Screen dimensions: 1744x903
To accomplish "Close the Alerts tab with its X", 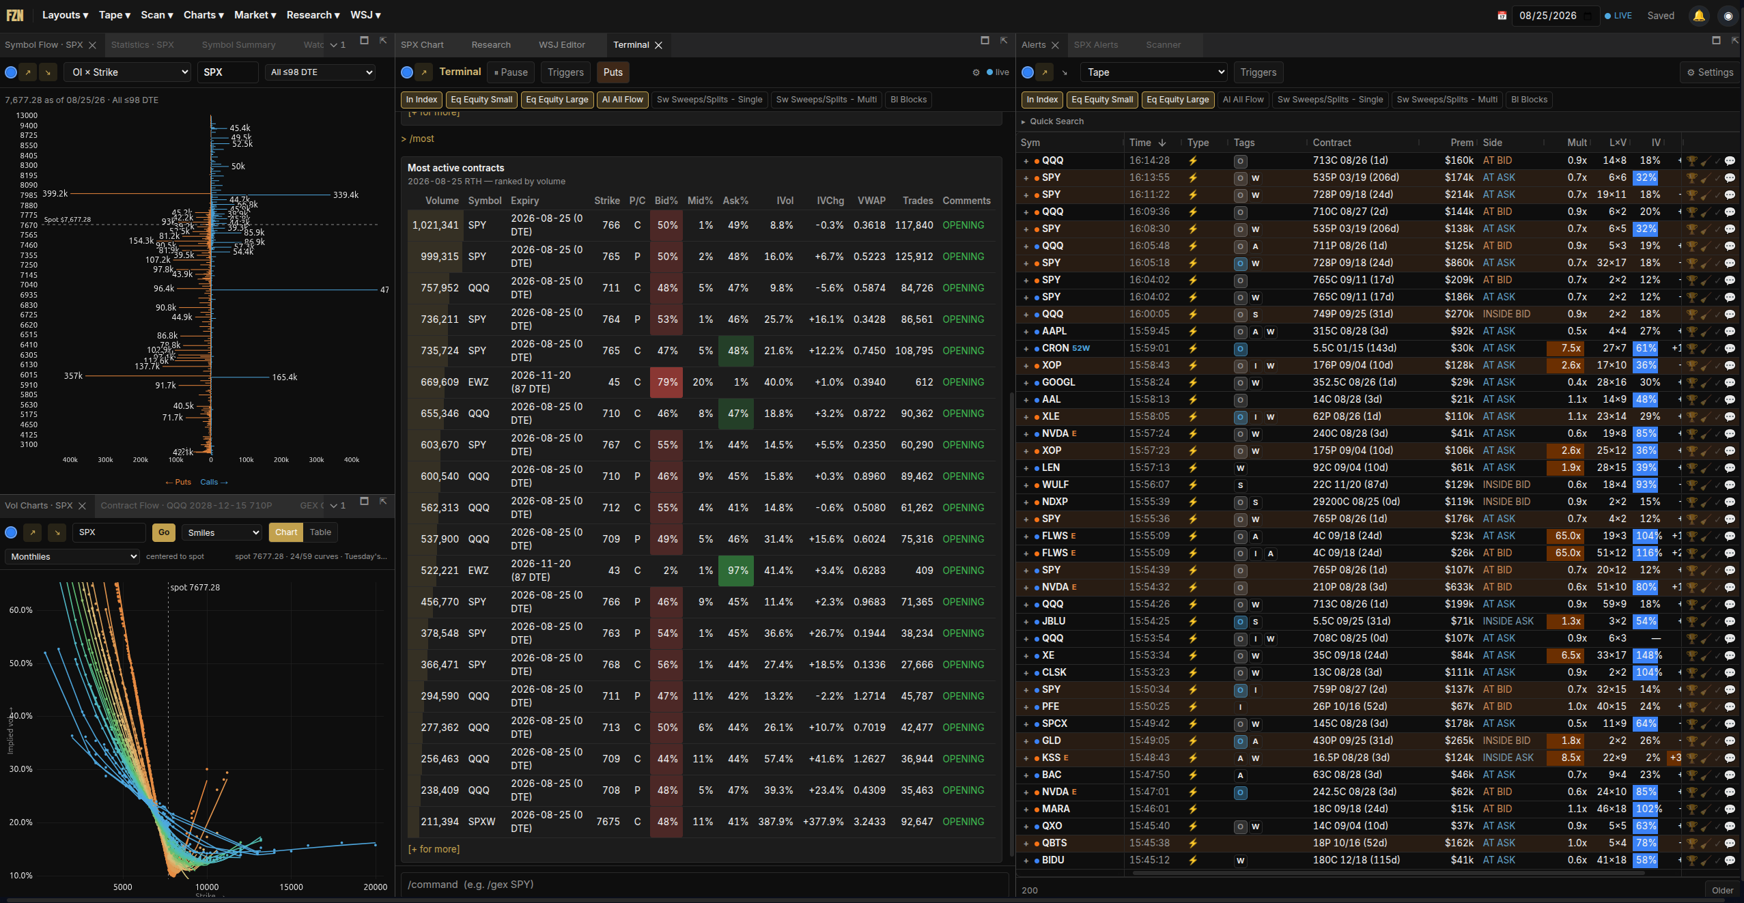I will (1055, 45).
